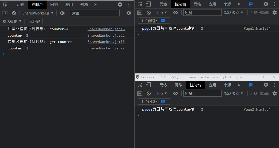
Task: Open the SharedWorker.js context dropdown
Action: coord(38,13)
